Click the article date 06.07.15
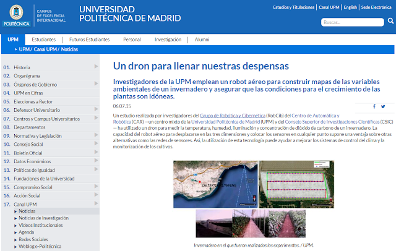The height and width of the screenshot is (251, 396). [122, 106]
